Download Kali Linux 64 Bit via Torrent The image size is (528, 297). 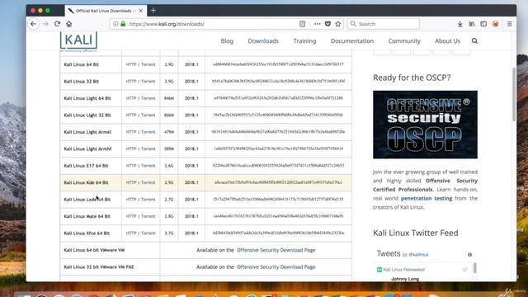[x=148, y=64]
